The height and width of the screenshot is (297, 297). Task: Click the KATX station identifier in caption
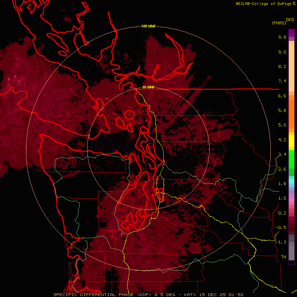190,295
